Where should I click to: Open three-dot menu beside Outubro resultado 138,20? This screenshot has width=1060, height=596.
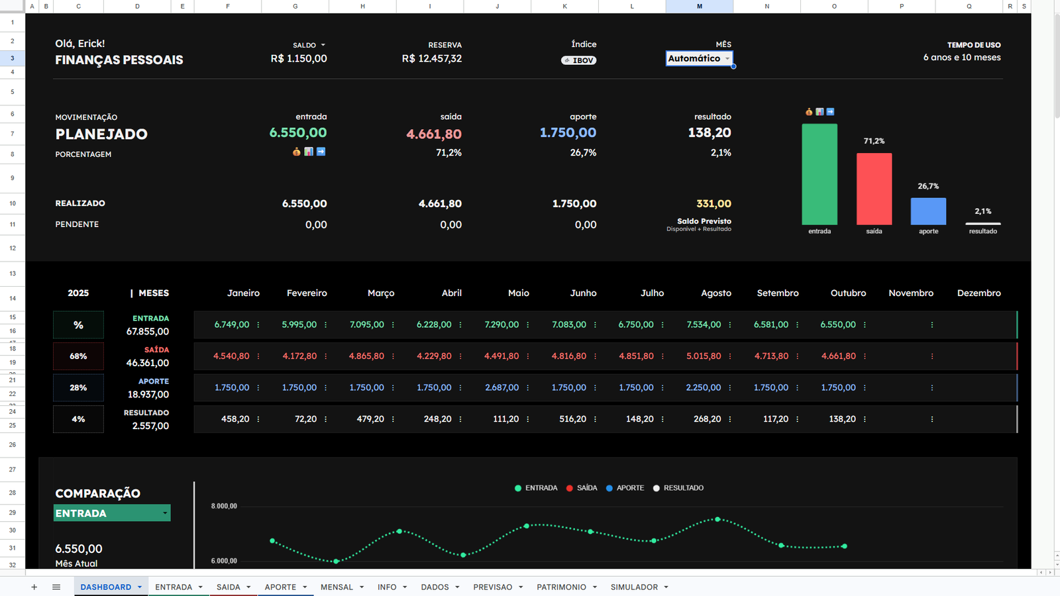tap(865, 419)
